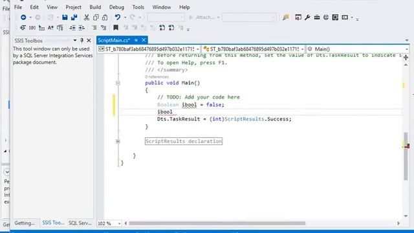The height and width of the screenshot is (233, 414).
Task: Open the Edit menu
Action: 34,7
